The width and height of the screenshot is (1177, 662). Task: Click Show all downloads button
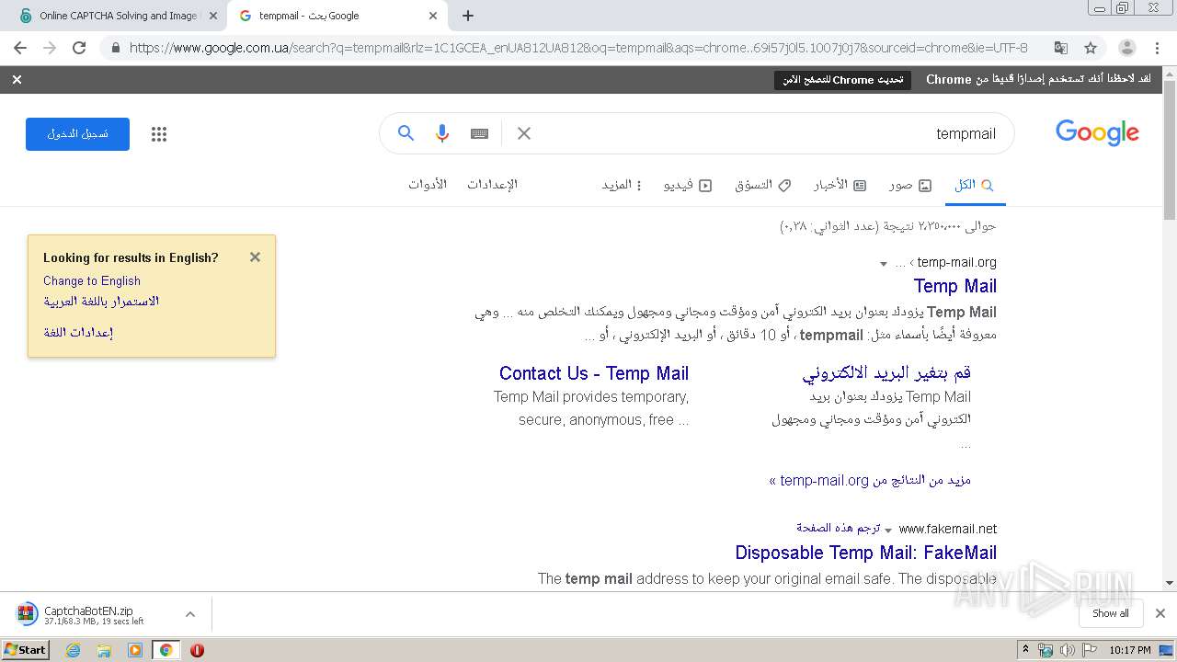(1111, 613)
